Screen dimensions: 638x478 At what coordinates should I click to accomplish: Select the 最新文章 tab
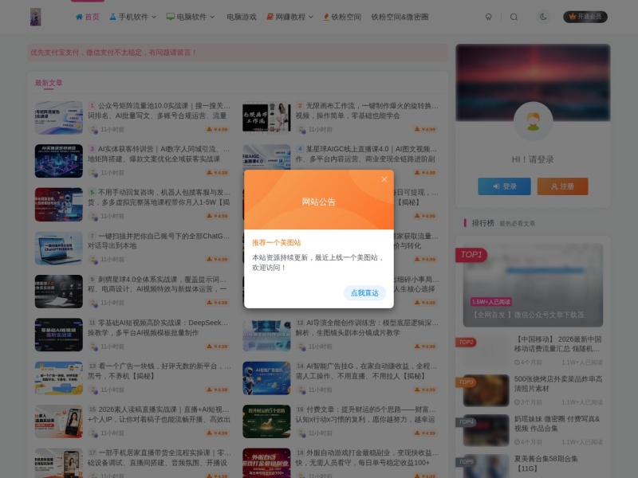pos(49,83)
